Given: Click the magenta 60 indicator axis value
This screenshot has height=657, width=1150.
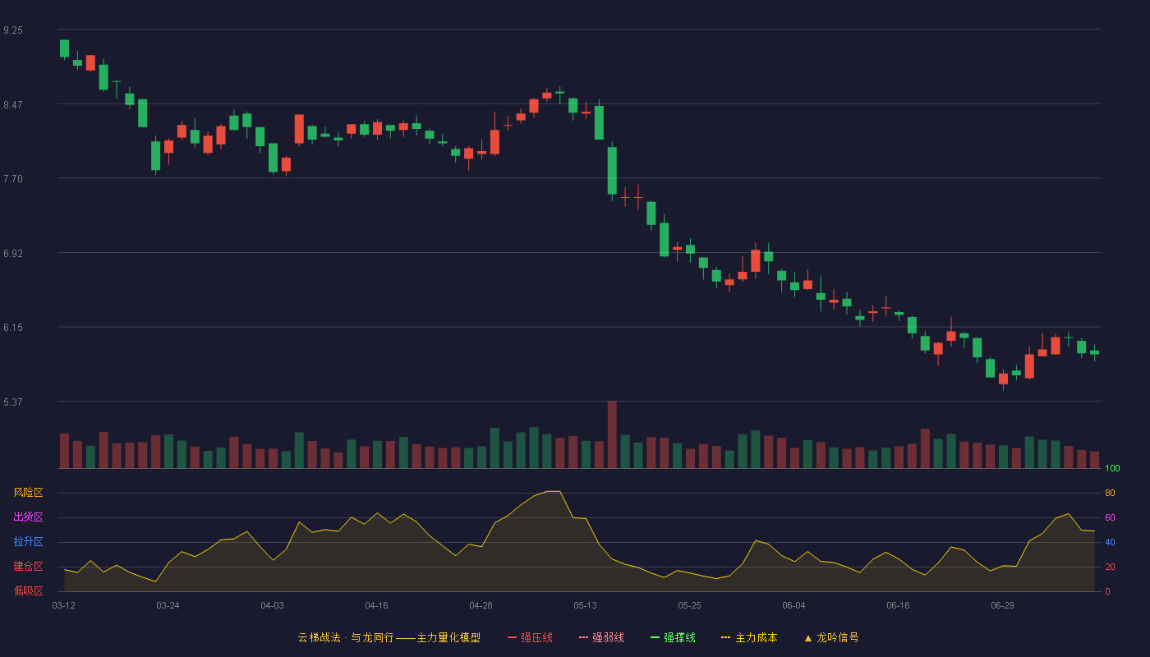Looking at the screenshot, I should point(1110,518).
